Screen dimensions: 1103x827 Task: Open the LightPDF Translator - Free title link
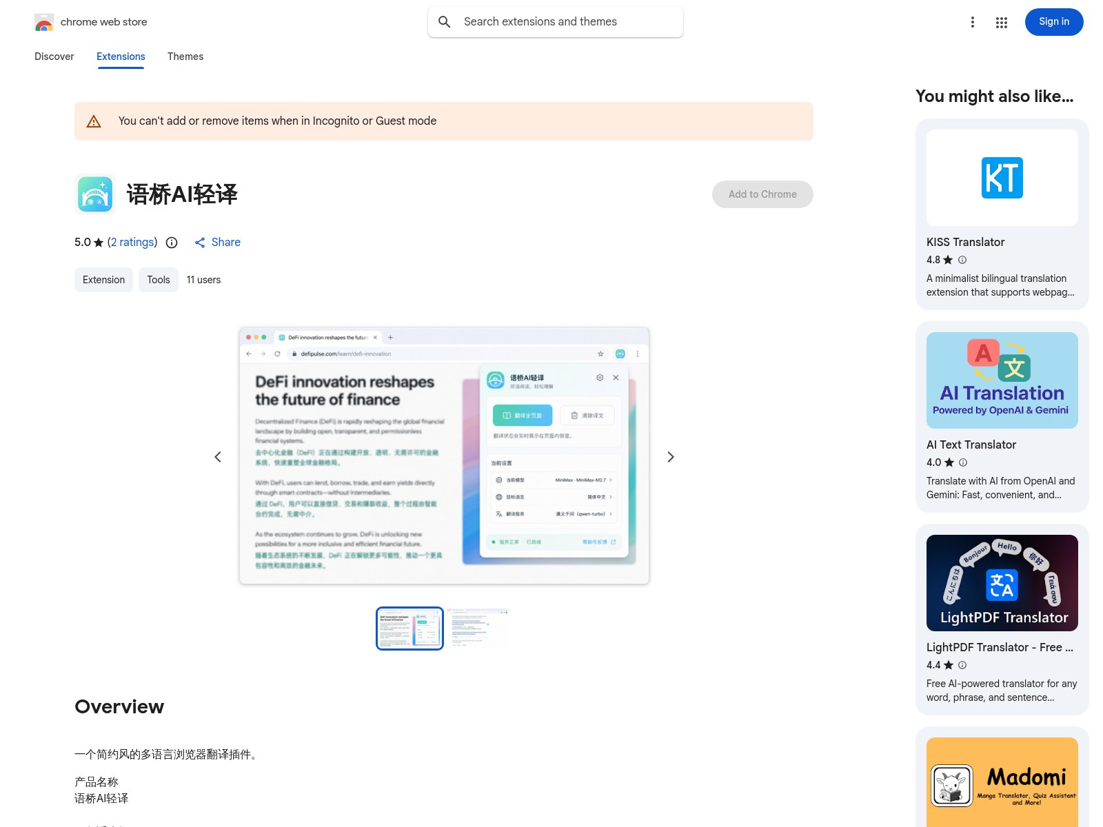(x=1000, y=647)
